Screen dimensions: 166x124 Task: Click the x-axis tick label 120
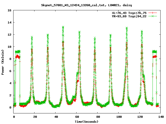140,117
